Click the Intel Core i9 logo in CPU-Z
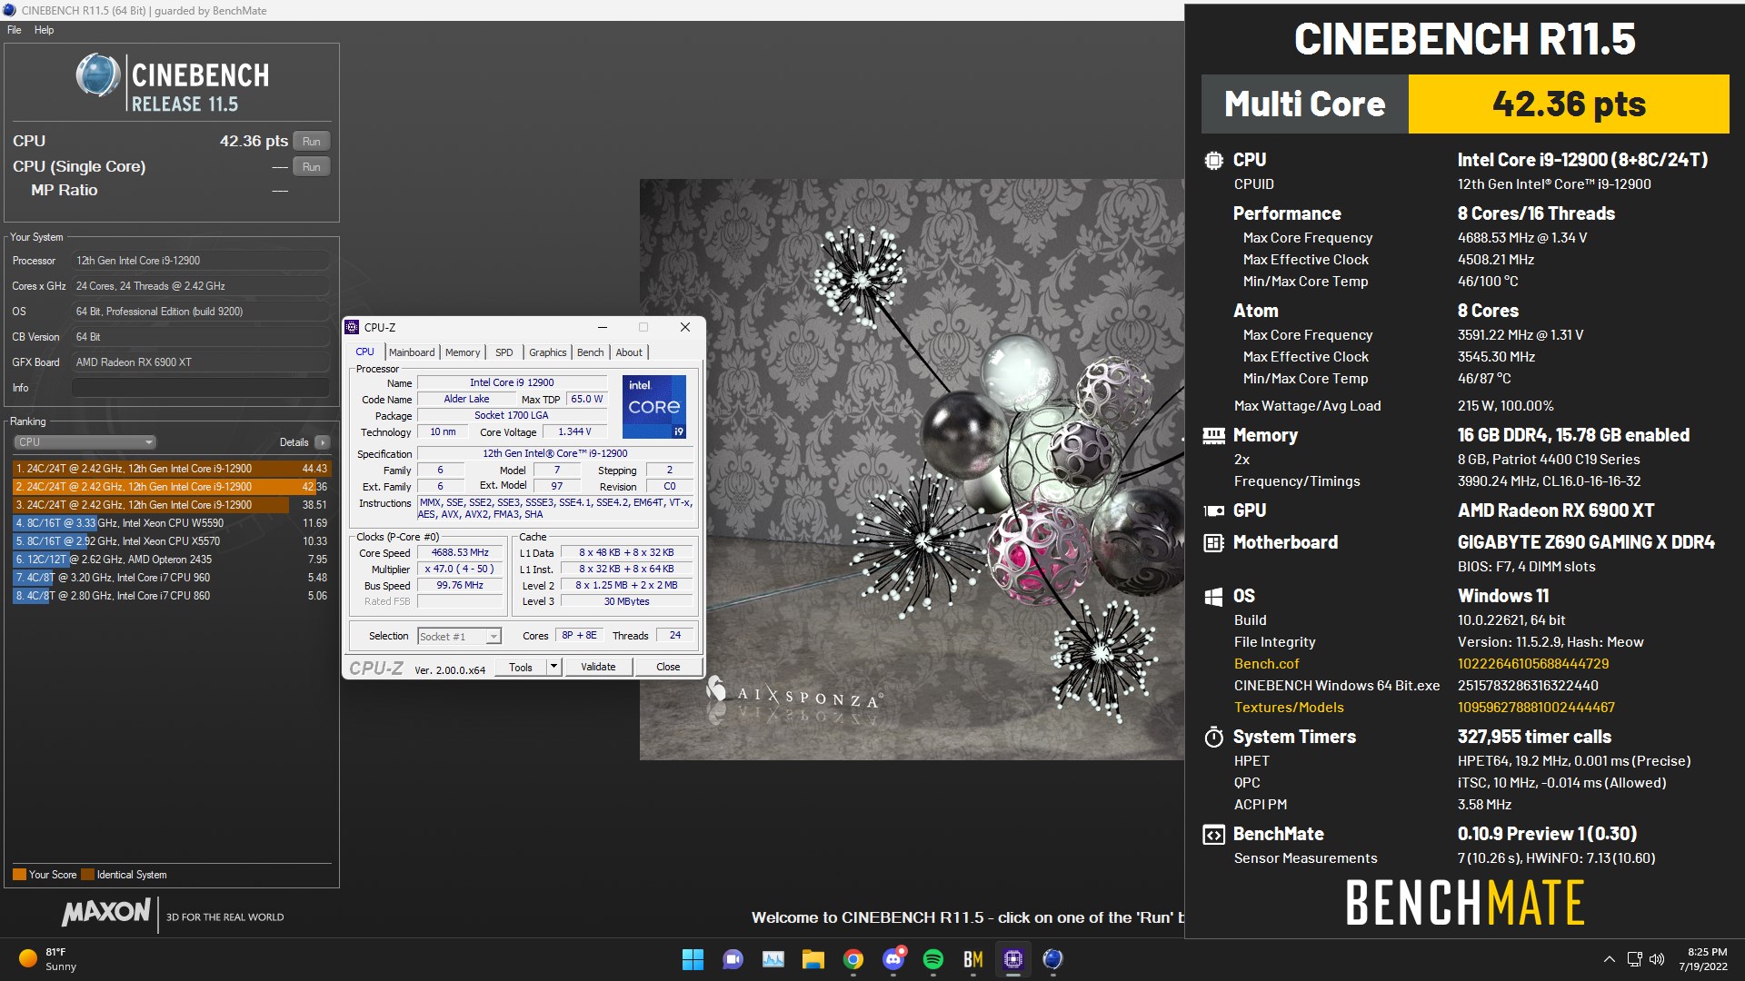Viewport: 1745px width, 981px height. click(653, 406)
